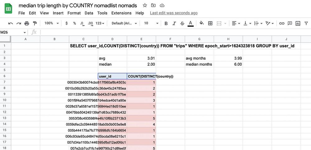Open the borders tool

[210, 23]
